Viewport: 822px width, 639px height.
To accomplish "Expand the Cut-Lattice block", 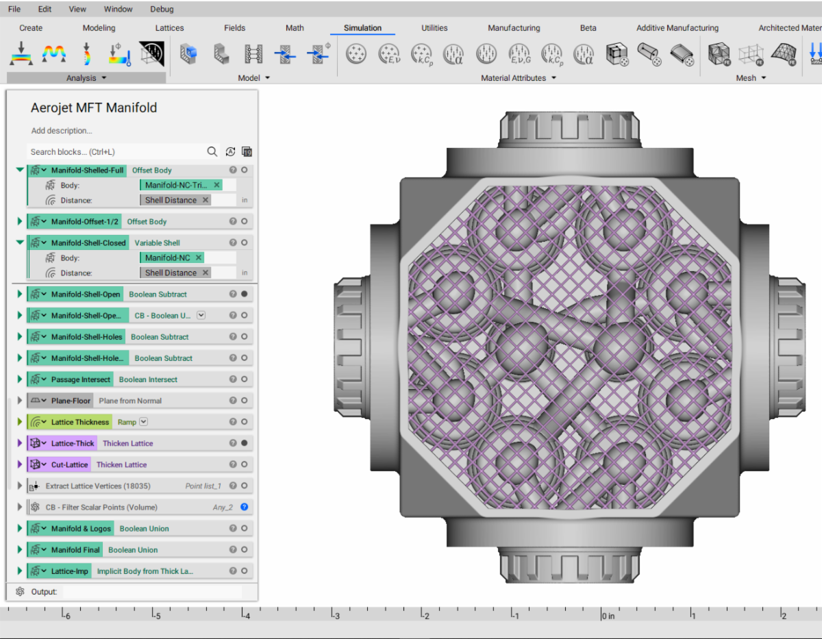I will click(x=19, y=464).
